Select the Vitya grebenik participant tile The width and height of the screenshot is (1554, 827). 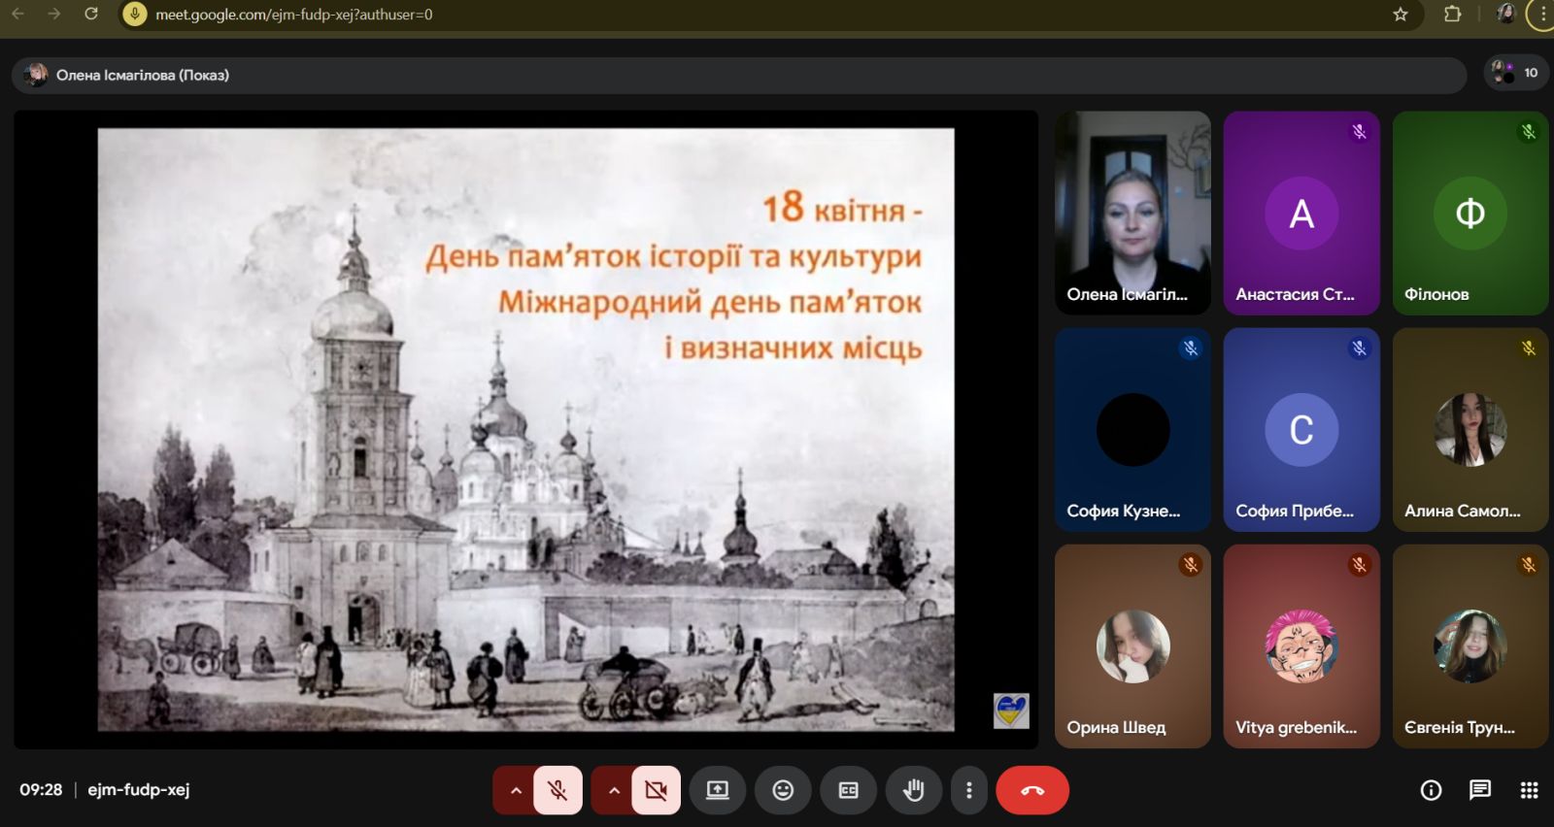[x=1301, y=645]
